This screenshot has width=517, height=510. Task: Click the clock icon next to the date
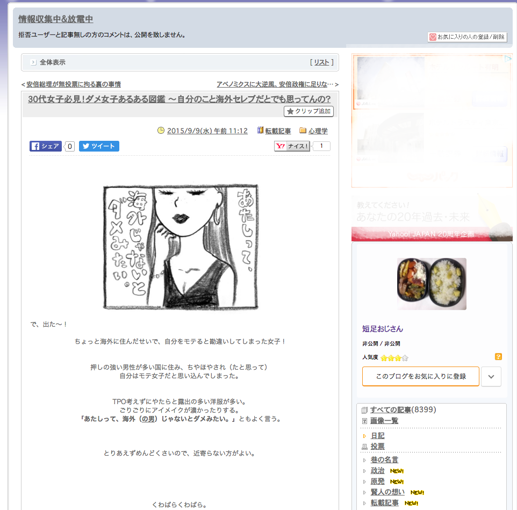pyautogui.click(x=161, y=130)
